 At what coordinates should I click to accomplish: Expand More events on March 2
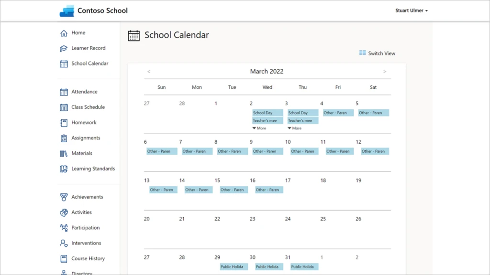260,128
